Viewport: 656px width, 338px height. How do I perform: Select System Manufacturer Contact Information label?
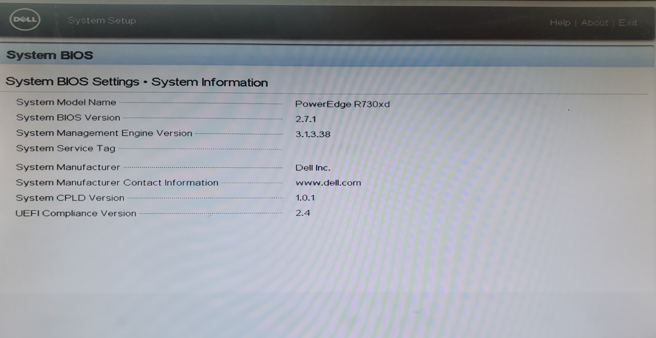[x=117, y=183]
